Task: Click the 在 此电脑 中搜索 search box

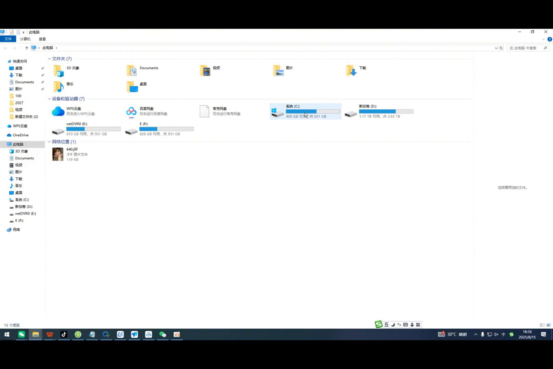Action: [x=525, y=48]
